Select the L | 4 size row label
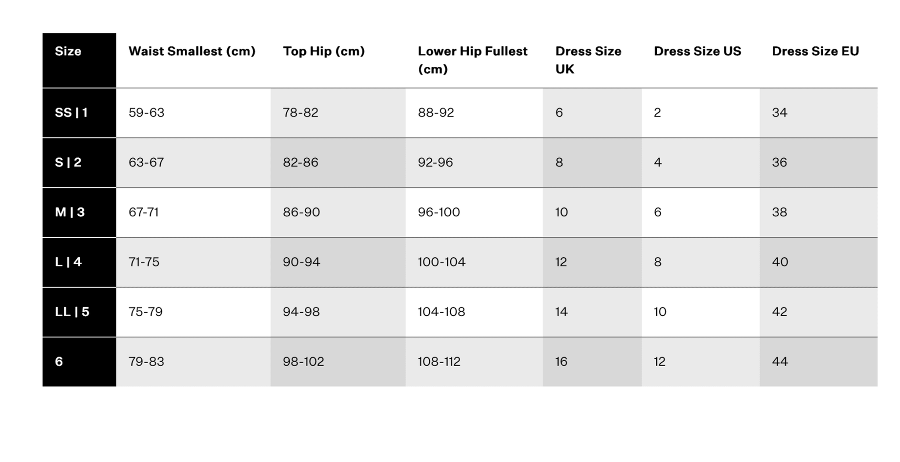This screenshot has width=900, height=462. [68, 262]
